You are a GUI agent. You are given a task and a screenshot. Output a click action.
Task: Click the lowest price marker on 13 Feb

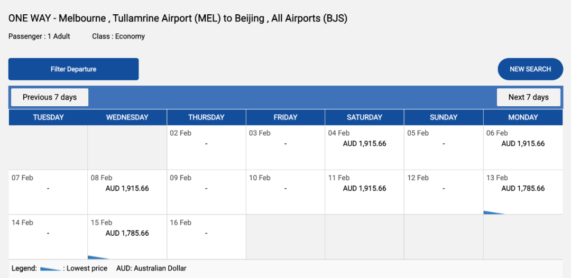(493, 212)
